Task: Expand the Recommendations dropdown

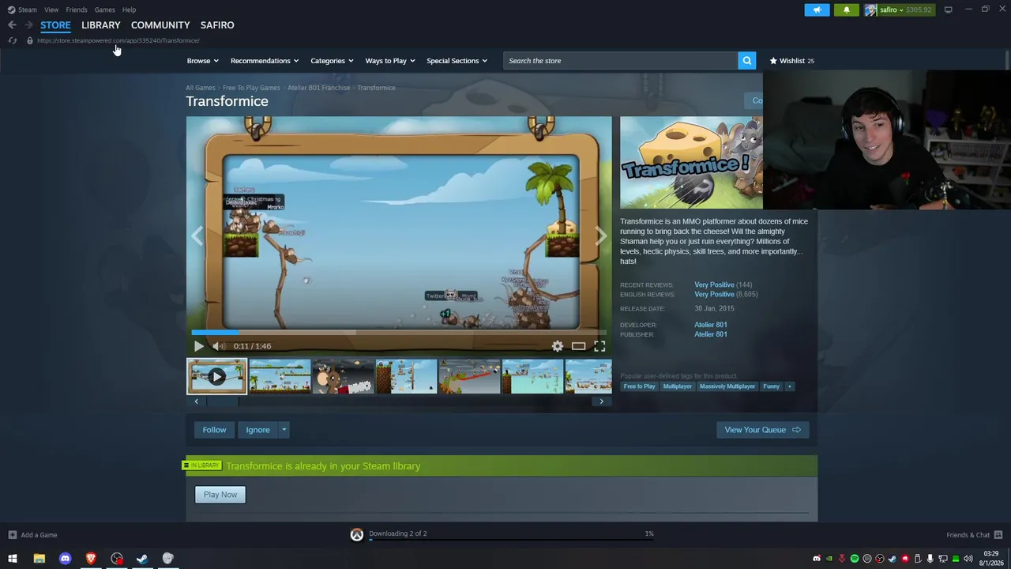Action: (x=265, y=61)
